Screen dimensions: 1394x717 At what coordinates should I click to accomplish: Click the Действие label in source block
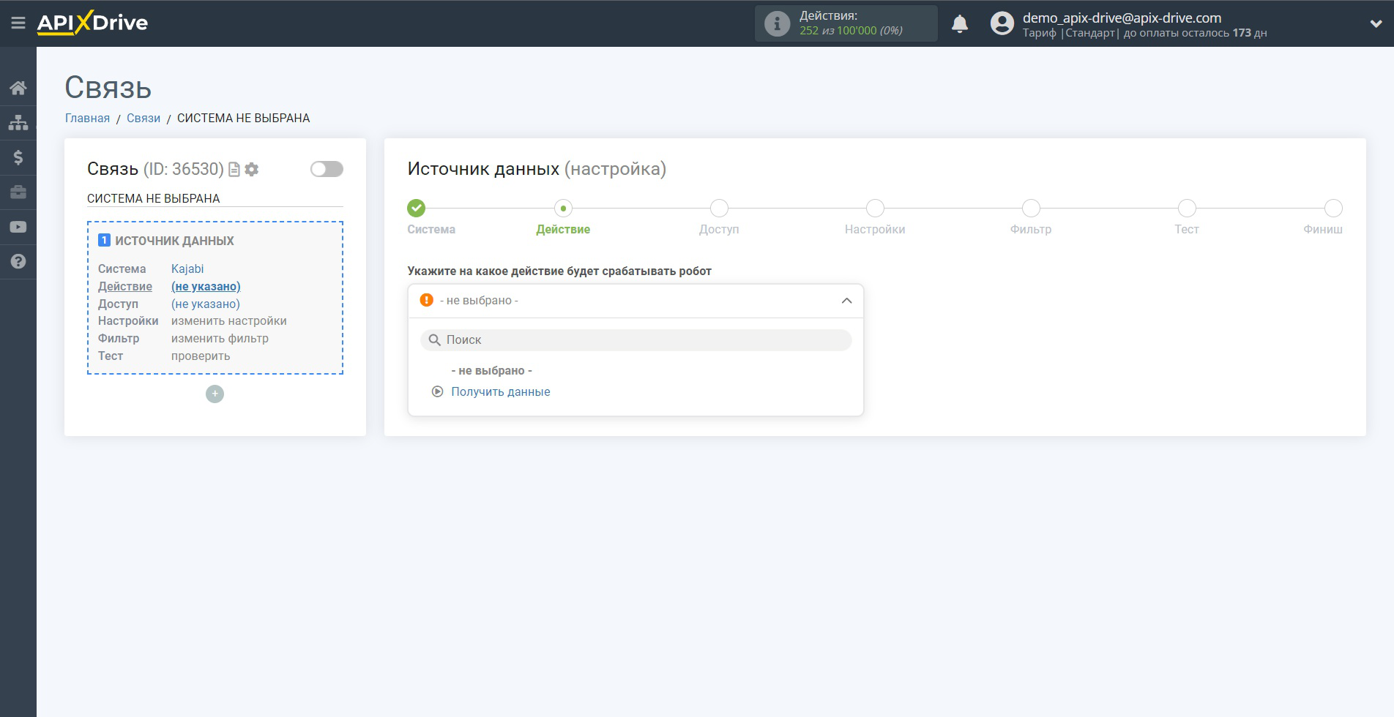(125, 286)
